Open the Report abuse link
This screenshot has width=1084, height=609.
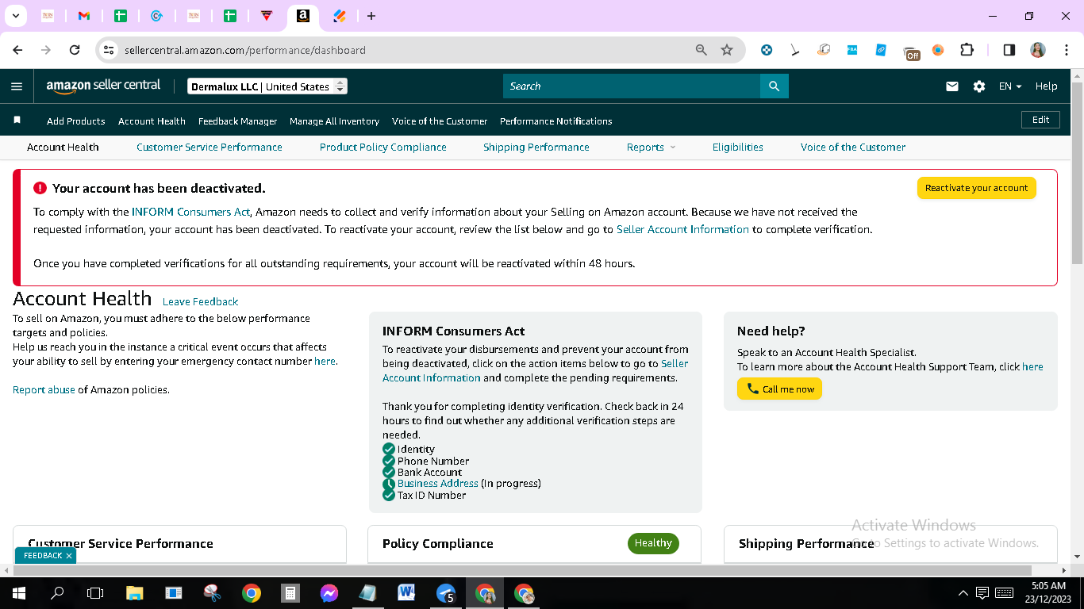pyautogui.click(x=44, y=390)
